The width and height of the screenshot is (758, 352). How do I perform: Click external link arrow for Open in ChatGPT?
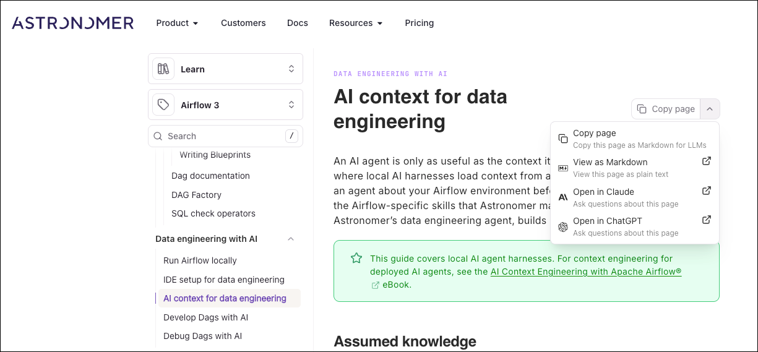pos(706,220)
